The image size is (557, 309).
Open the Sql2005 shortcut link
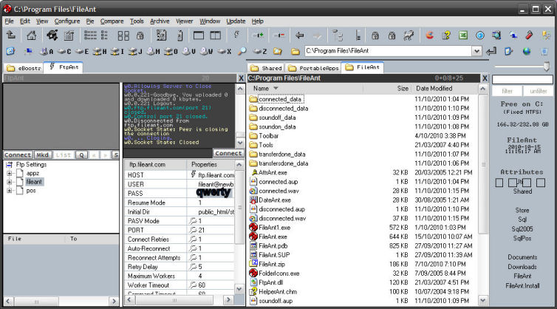[522, 229]
